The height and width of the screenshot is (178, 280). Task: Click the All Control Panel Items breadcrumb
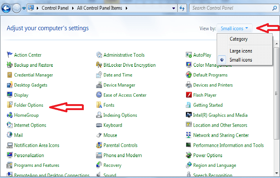(99, 8)
